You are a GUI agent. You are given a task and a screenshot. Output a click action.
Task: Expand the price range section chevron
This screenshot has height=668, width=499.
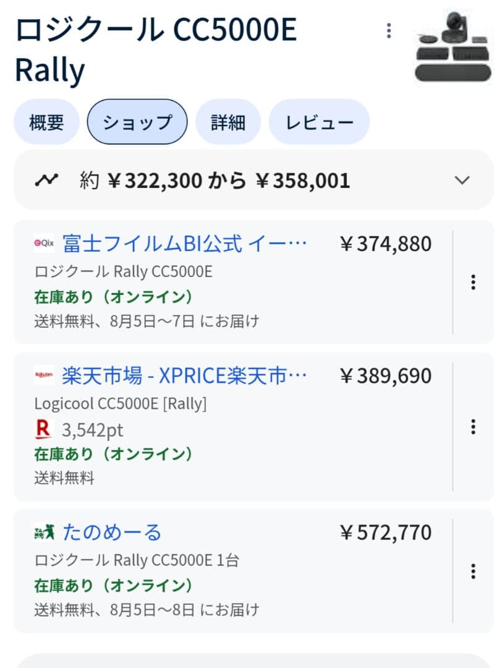tap(461, 181)
